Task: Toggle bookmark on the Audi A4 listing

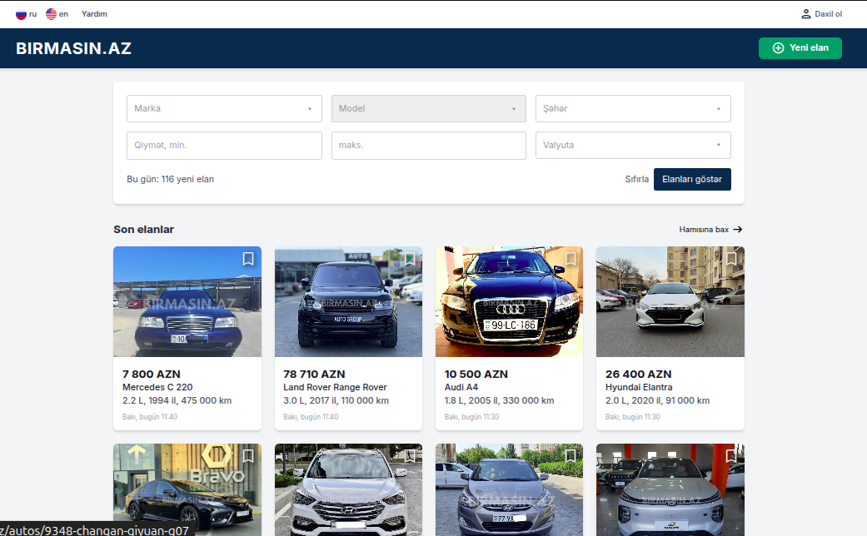Action: point(571,259)
